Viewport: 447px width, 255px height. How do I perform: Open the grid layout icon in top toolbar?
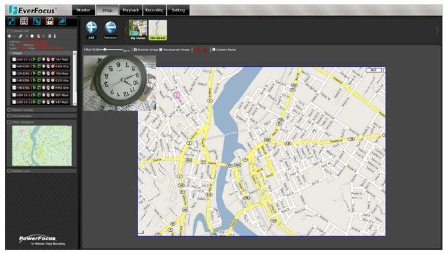click(x=24, y=21)
